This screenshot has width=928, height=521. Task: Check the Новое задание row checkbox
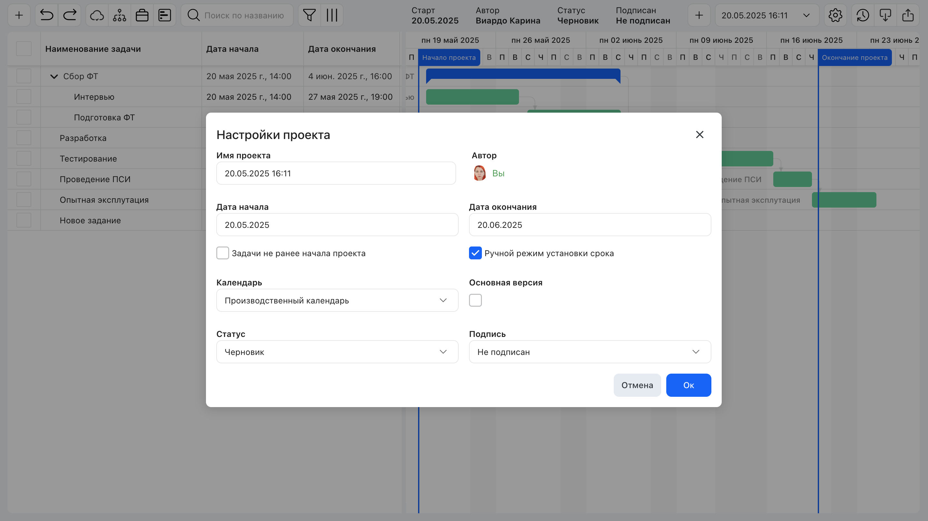coord(24,220)
